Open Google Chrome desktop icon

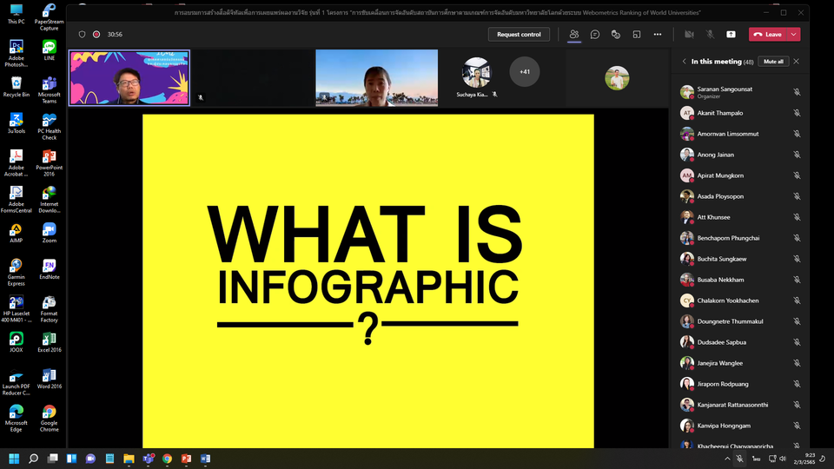pos(49,419)
